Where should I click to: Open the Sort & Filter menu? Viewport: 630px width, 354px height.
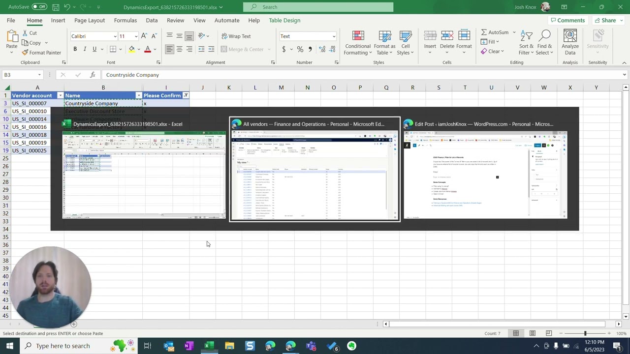[x=526, y=43]
